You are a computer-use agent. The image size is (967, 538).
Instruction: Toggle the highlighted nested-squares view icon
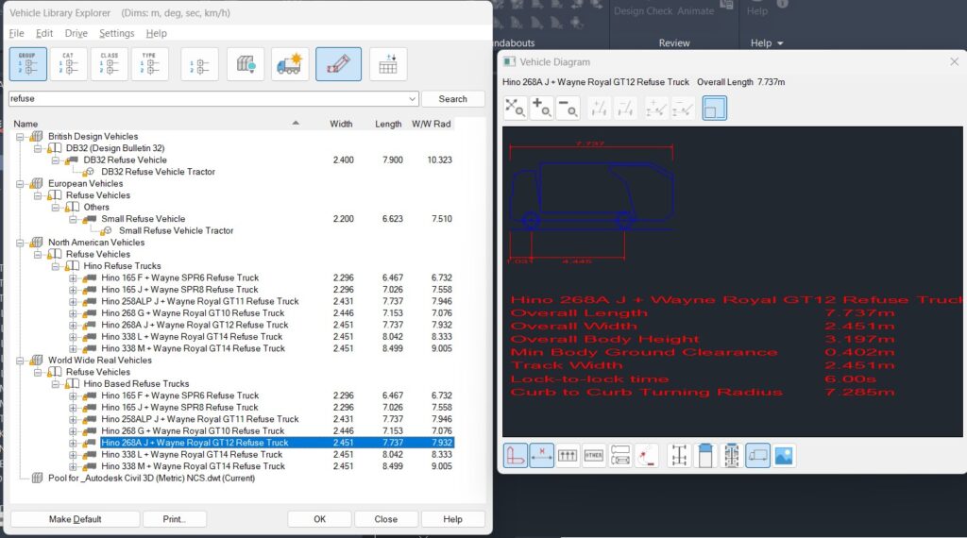pyautogui.click(x=714, y=109)
